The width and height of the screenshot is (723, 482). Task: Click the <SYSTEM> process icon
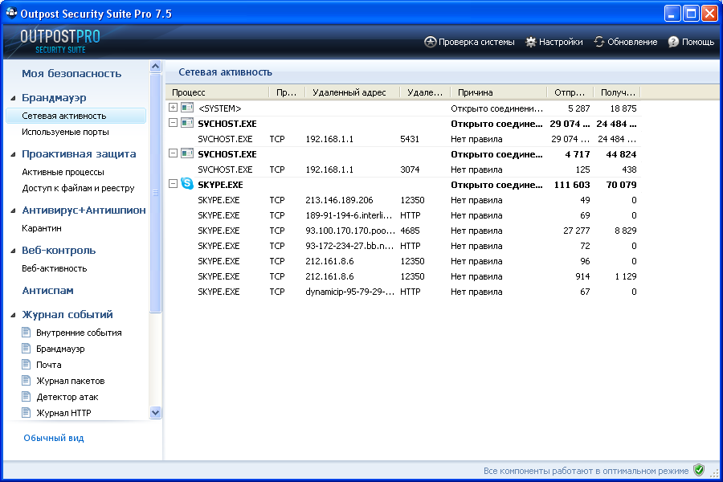tap(186, 108)
